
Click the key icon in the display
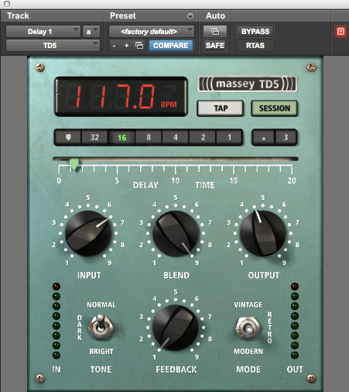pos(170,88)
